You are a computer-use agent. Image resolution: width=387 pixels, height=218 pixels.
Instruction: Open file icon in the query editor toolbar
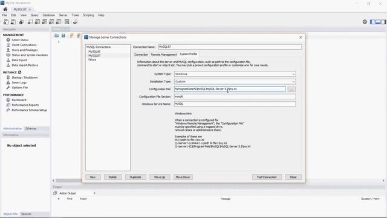coord(57,36)
